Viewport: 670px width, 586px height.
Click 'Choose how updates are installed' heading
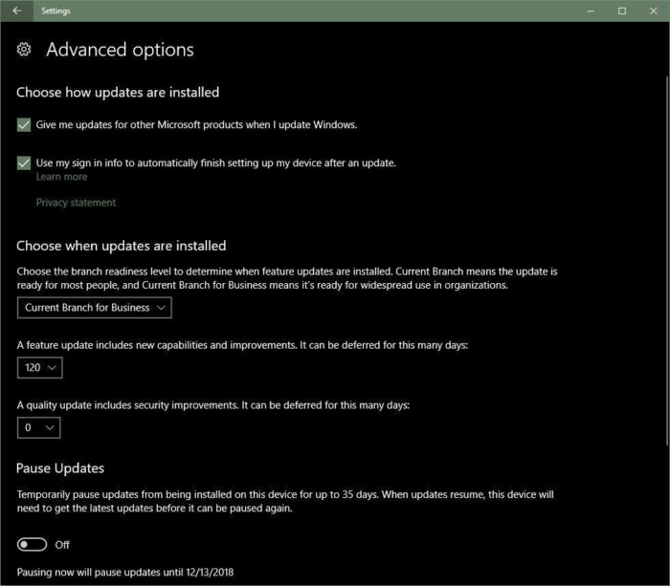point(118,93)
